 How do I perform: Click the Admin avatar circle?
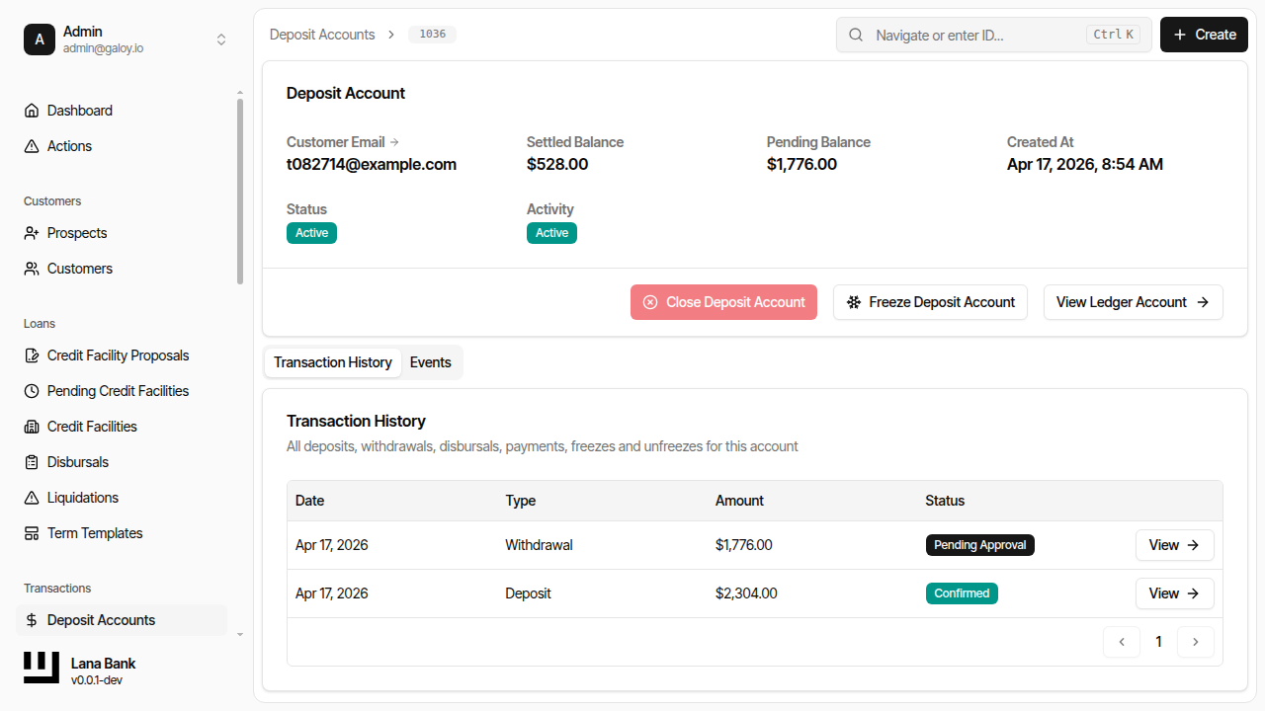(x=40, y=39)
